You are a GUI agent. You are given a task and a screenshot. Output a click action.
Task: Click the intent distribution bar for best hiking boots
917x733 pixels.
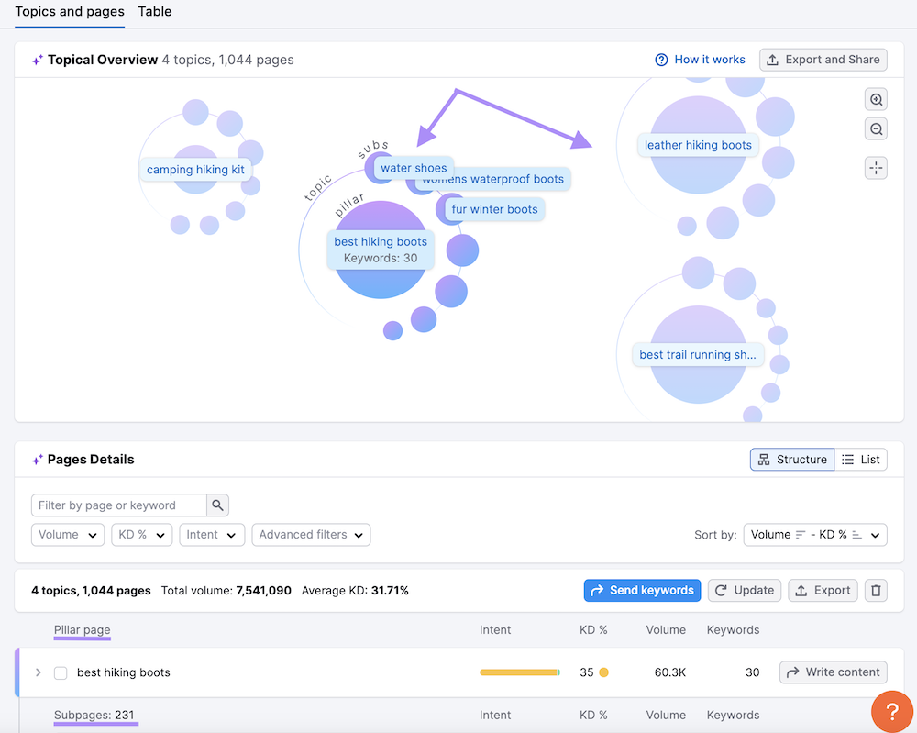click(519, 672)
